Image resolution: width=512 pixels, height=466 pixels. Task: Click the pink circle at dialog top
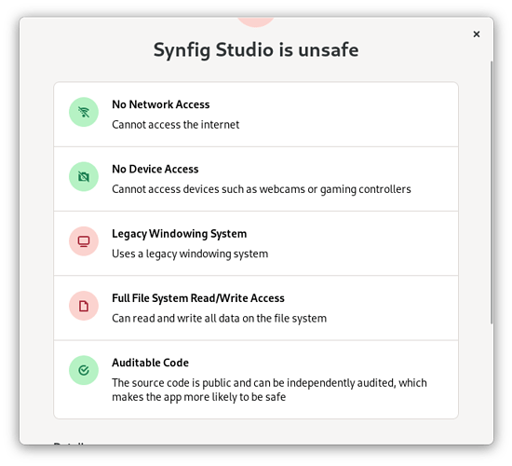[x=256, y=21]
